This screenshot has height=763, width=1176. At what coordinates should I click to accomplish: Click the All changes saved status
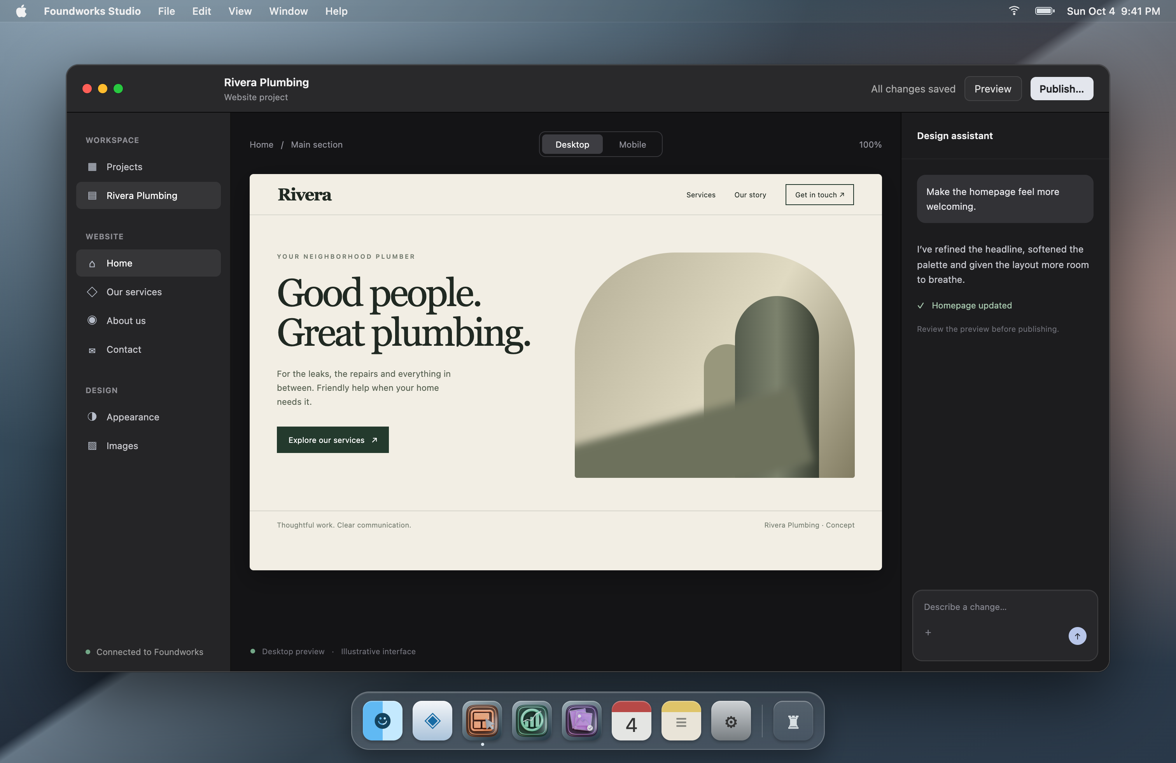point(913,89)
